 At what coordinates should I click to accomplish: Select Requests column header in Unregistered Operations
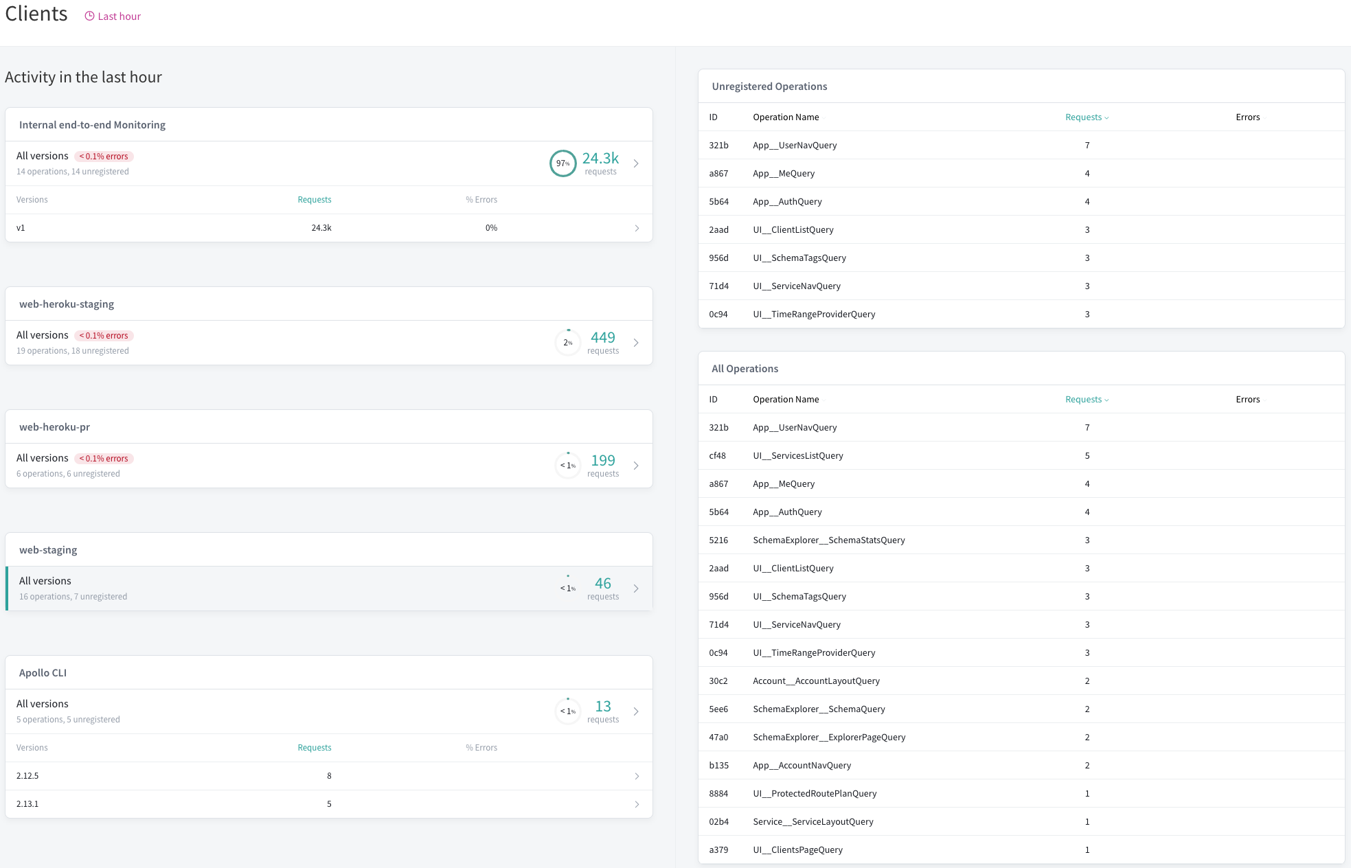[1083, 117]
